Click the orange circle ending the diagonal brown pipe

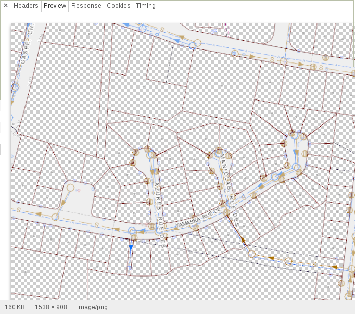click(251, 254)
